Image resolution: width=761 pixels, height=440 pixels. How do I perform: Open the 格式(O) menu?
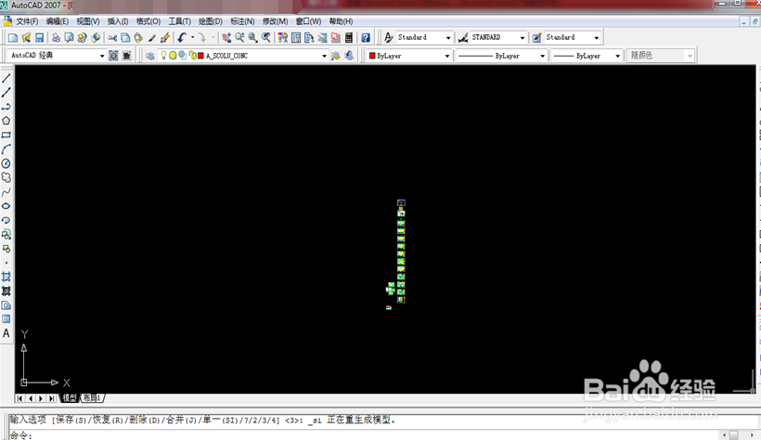click(148, 21)
